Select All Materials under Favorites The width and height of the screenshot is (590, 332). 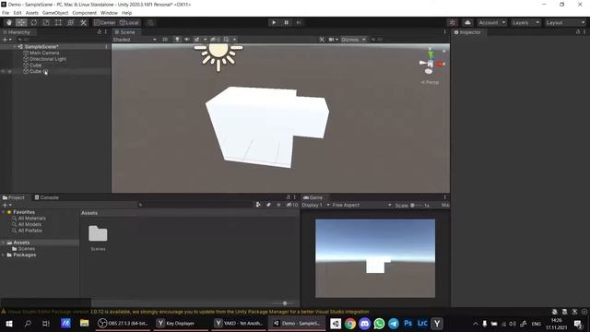[32, 219]
